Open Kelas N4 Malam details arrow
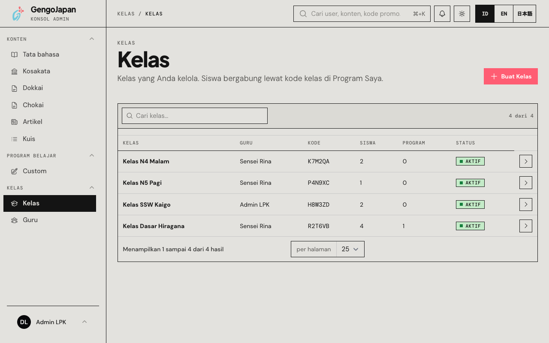Viewport: 549px width, 343px height. pos(526,161)
